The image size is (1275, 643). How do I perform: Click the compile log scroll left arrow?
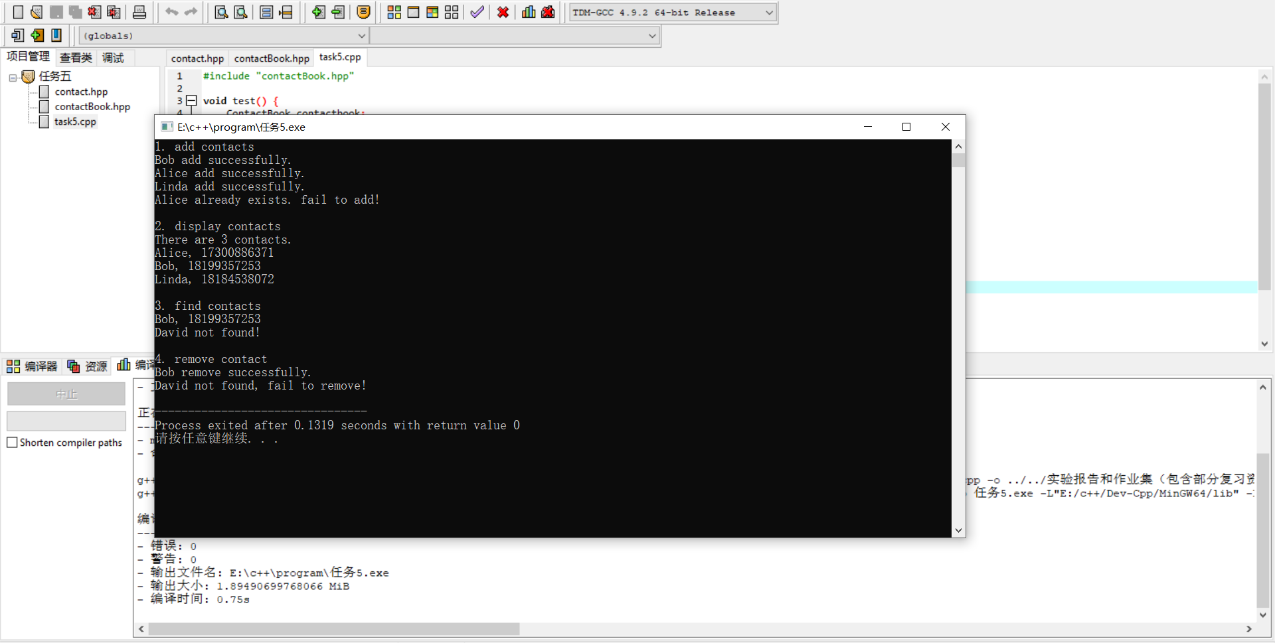[141, 629]
